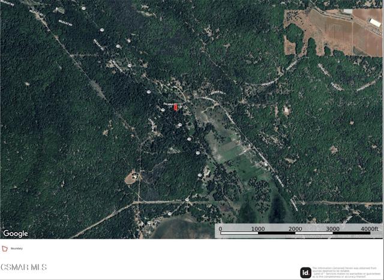Click the white building east of meadow
384x280 pixels.
(286, 110)
